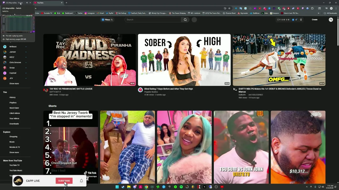This screenshot has height=190, width=339.
Task: Click the Create button
Action: coord(314,20)
